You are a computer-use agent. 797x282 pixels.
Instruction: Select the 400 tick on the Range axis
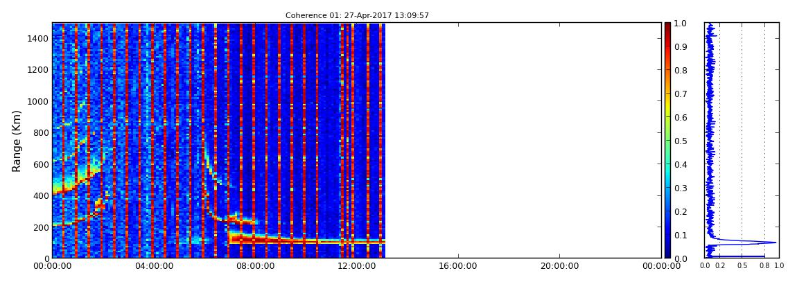pyautogui.click(x=40, y=195)
